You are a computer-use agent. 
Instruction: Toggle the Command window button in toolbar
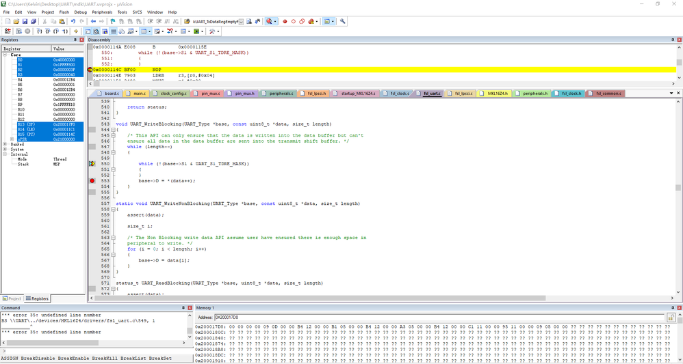click(x=88, y=31)
